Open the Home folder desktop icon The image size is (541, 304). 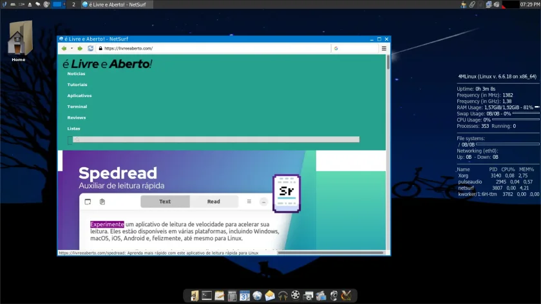19,41
